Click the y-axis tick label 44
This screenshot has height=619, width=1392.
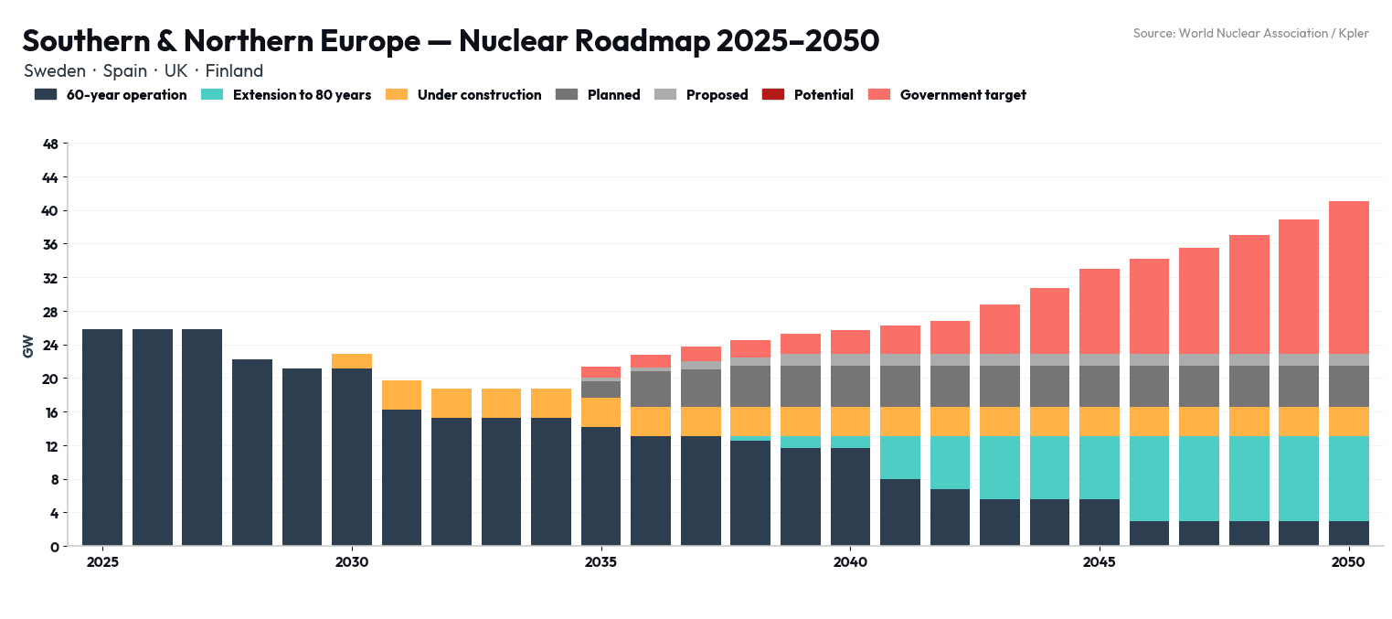(50, 177)
